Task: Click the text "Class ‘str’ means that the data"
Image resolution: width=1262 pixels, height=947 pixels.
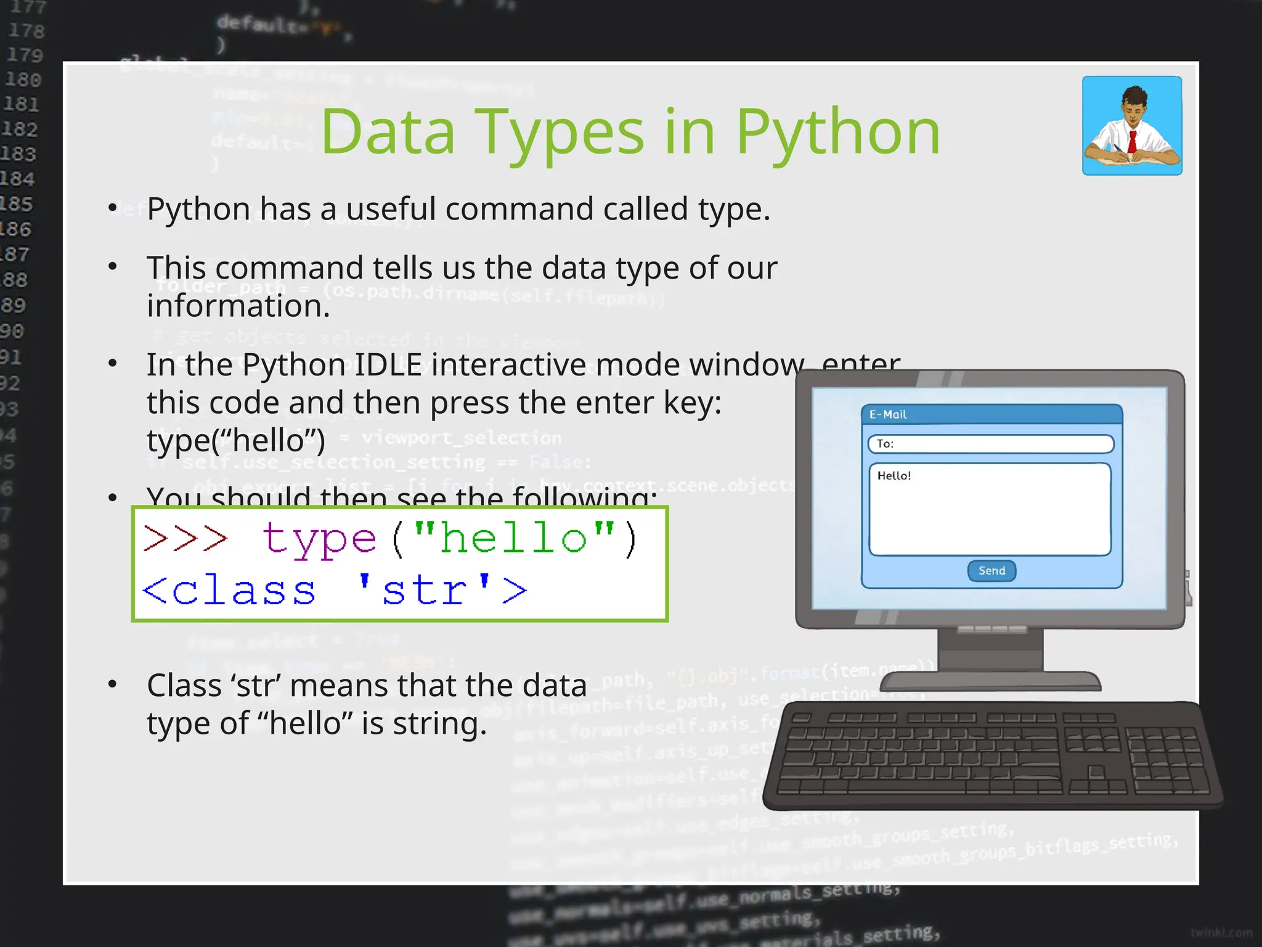Action: point(367,686)
